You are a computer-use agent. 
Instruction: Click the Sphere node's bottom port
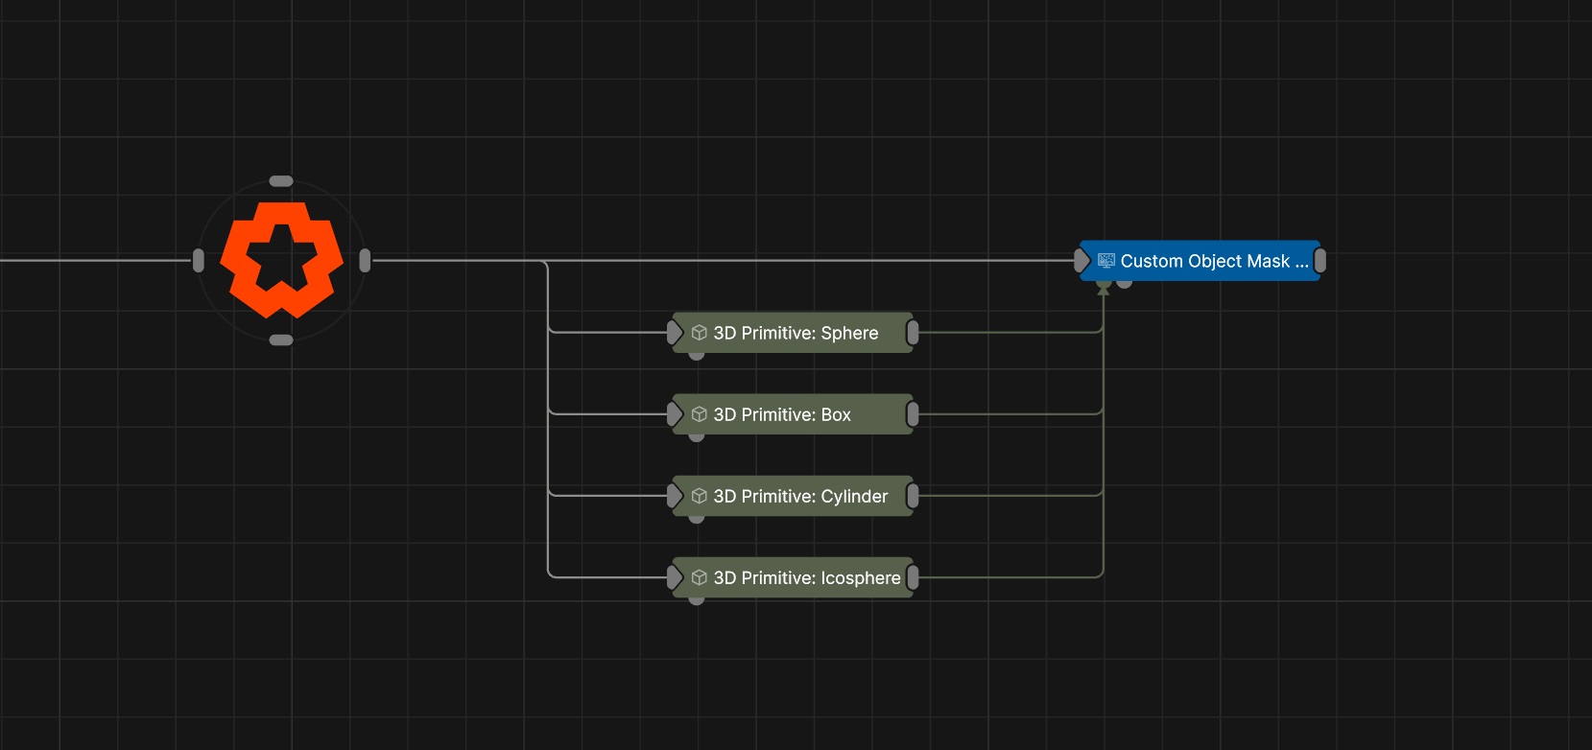click(x=697, y=356)
